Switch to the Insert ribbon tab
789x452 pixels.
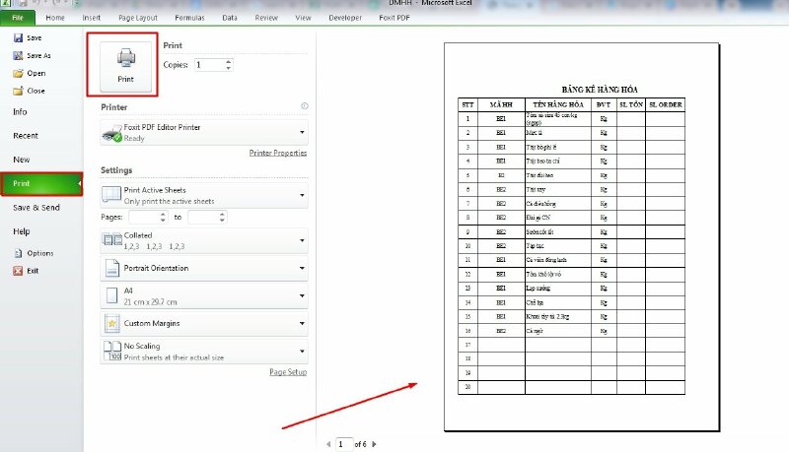(91, 18)
